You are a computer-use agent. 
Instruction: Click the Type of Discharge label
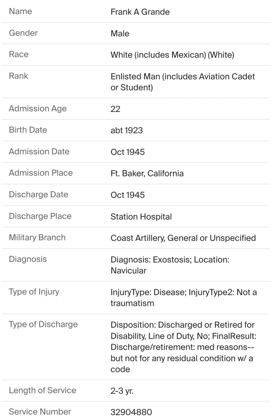pyautogui.click(x=43, y=324)
